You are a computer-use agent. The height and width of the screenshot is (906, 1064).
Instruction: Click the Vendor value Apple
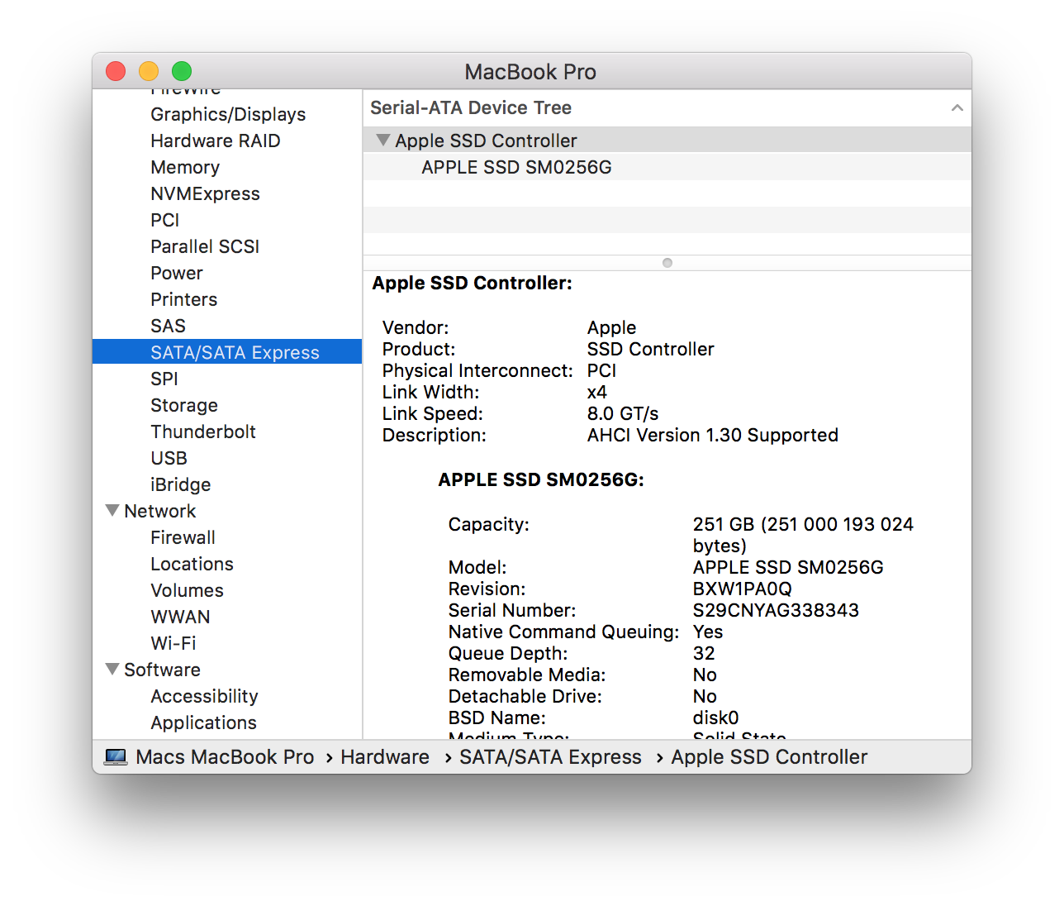[612, 327]
